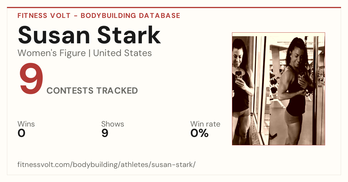Click the red line atop the card
Viewport: 348px width, 182px height.
(174, 8)
